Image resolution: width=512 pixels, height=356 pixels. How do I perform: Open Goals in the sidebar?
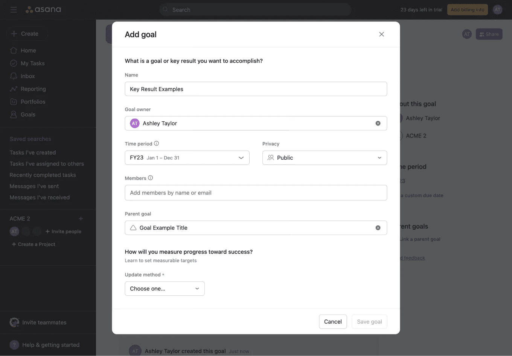[26, 114]
